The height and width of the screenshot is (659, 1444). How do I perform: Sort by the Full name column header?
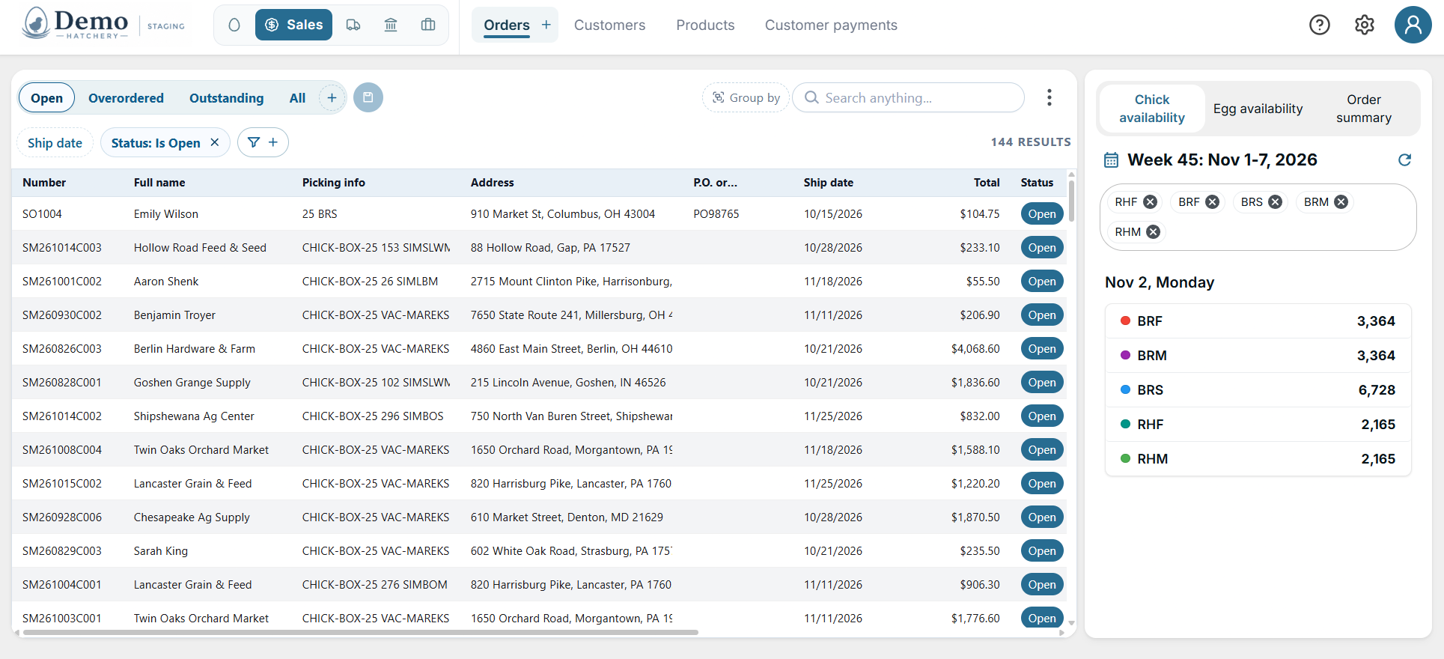click(159, 183)
